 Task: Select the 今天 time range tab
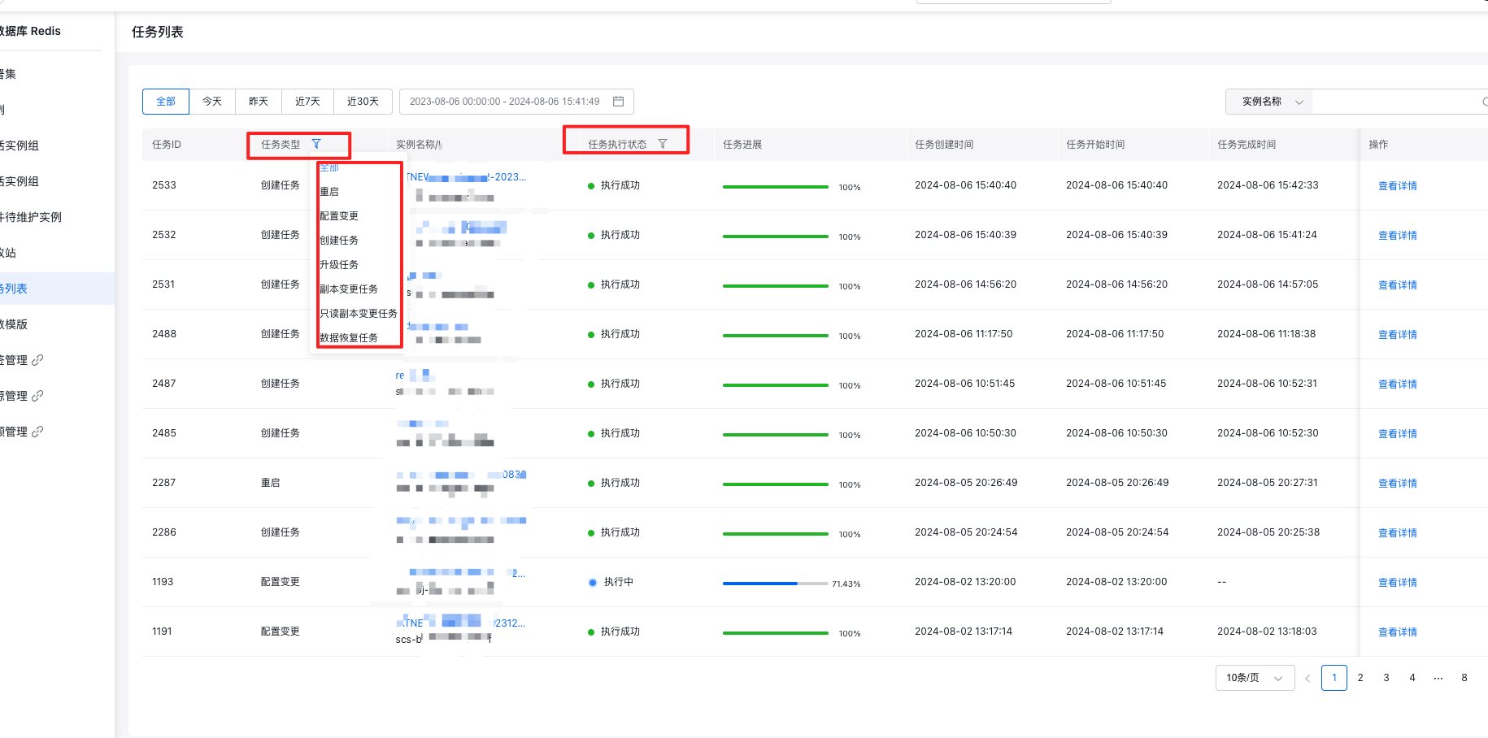click(x=212, y=102)
